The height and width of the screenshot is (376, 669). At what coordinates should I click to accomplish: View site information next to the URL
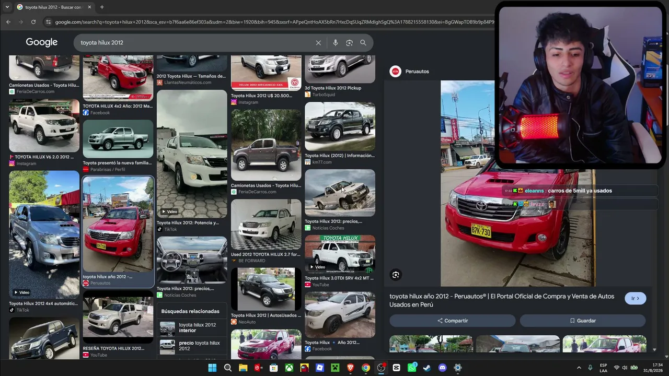(49, 22)
